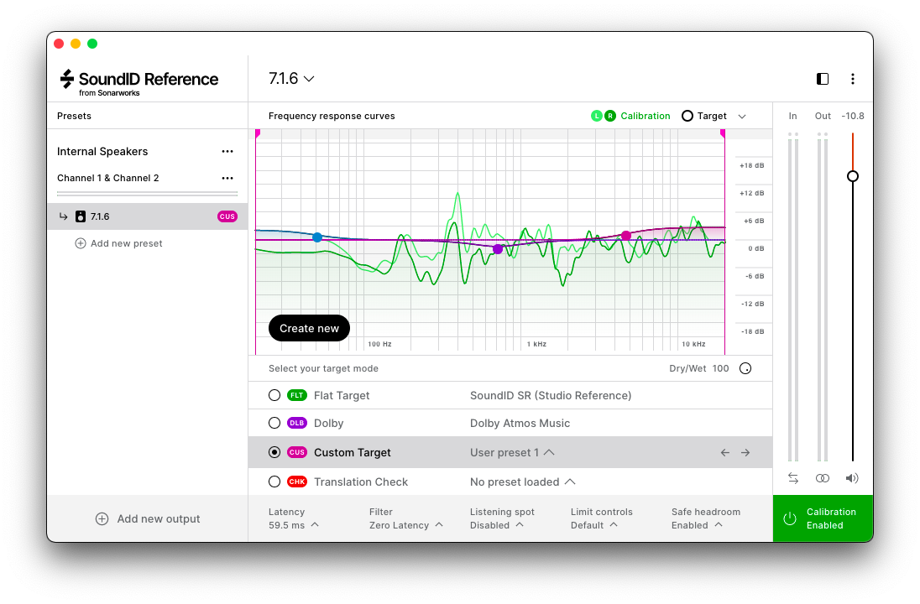Image resolution: width=920 pixels, height=604 pixels.
Task: Toggle Calibration curve visibility label
Action: [646, 116]
